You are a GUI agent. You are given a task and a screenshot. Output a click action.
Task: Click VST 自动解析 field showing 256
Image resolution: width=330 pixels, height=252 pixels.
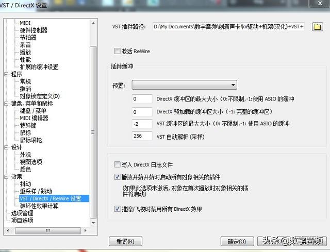pyautogui.click(x=142, y=136)
